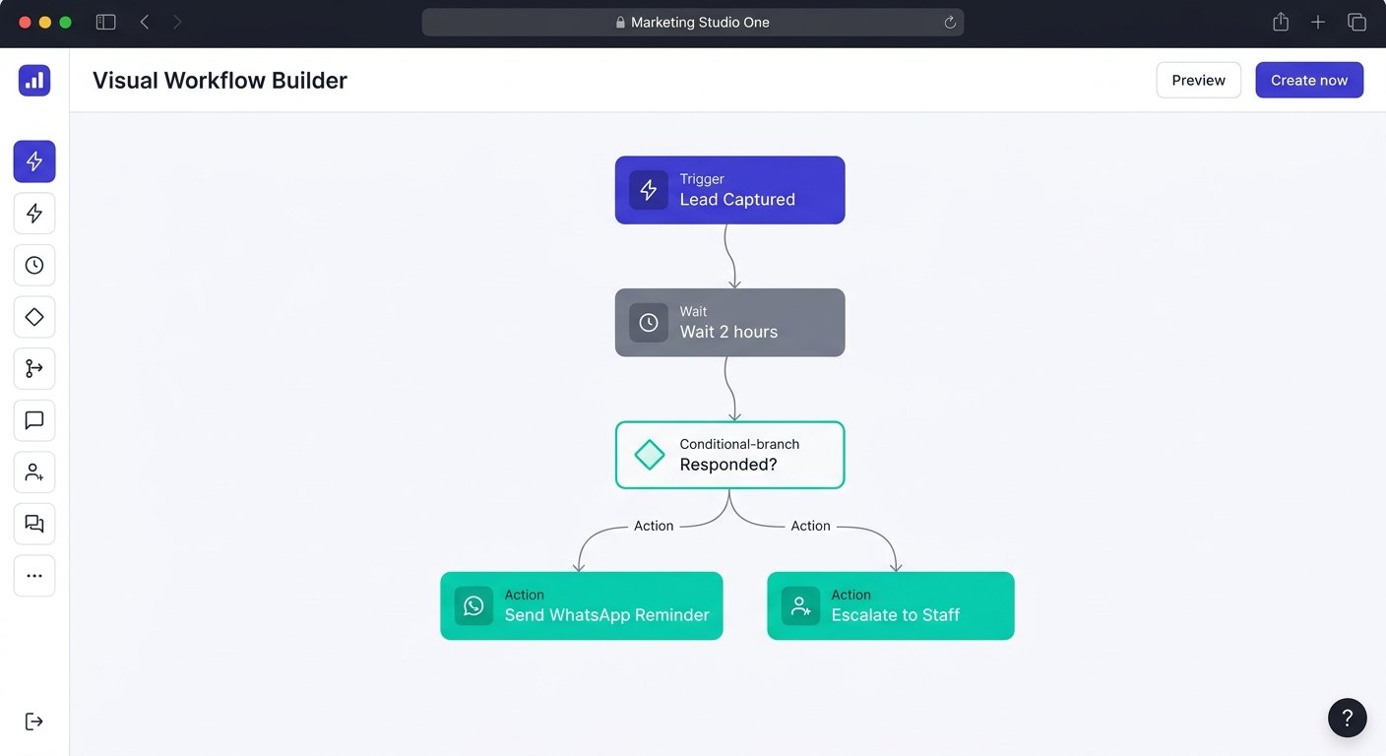Open a new tab with plus icon
The image size is (1386, 756).
point(1318,22)
